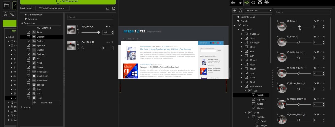Expand the Viseme group
Image resolution: width=335 pixels, height=127 pixels.
(22, 107)
